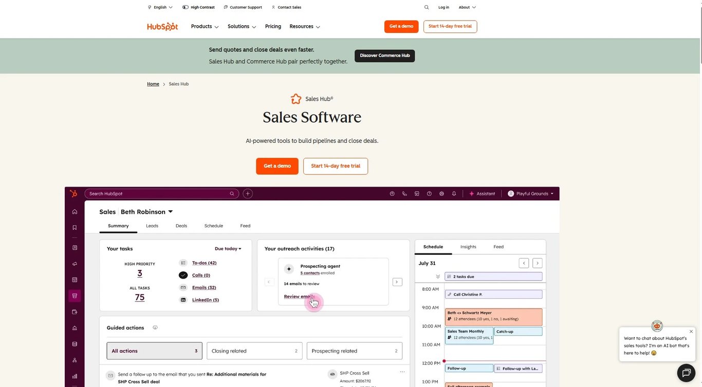The width and height of the screenshot is (702, 387).
Task: Click the Guided actions info icon
Action: [x=155, y=327]
